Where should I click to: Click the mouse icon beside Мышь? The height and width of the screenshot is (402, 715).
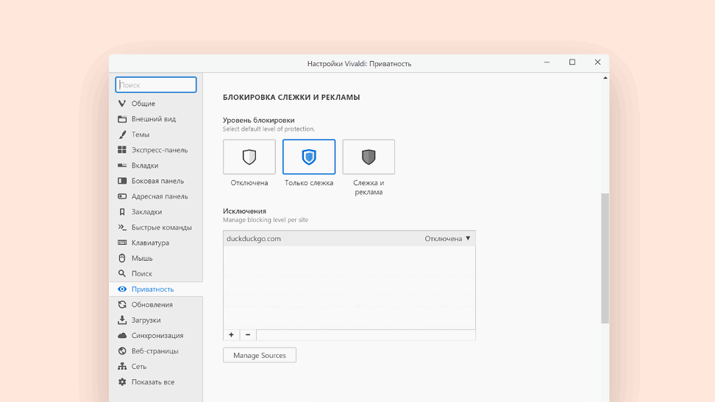(122, 258)
